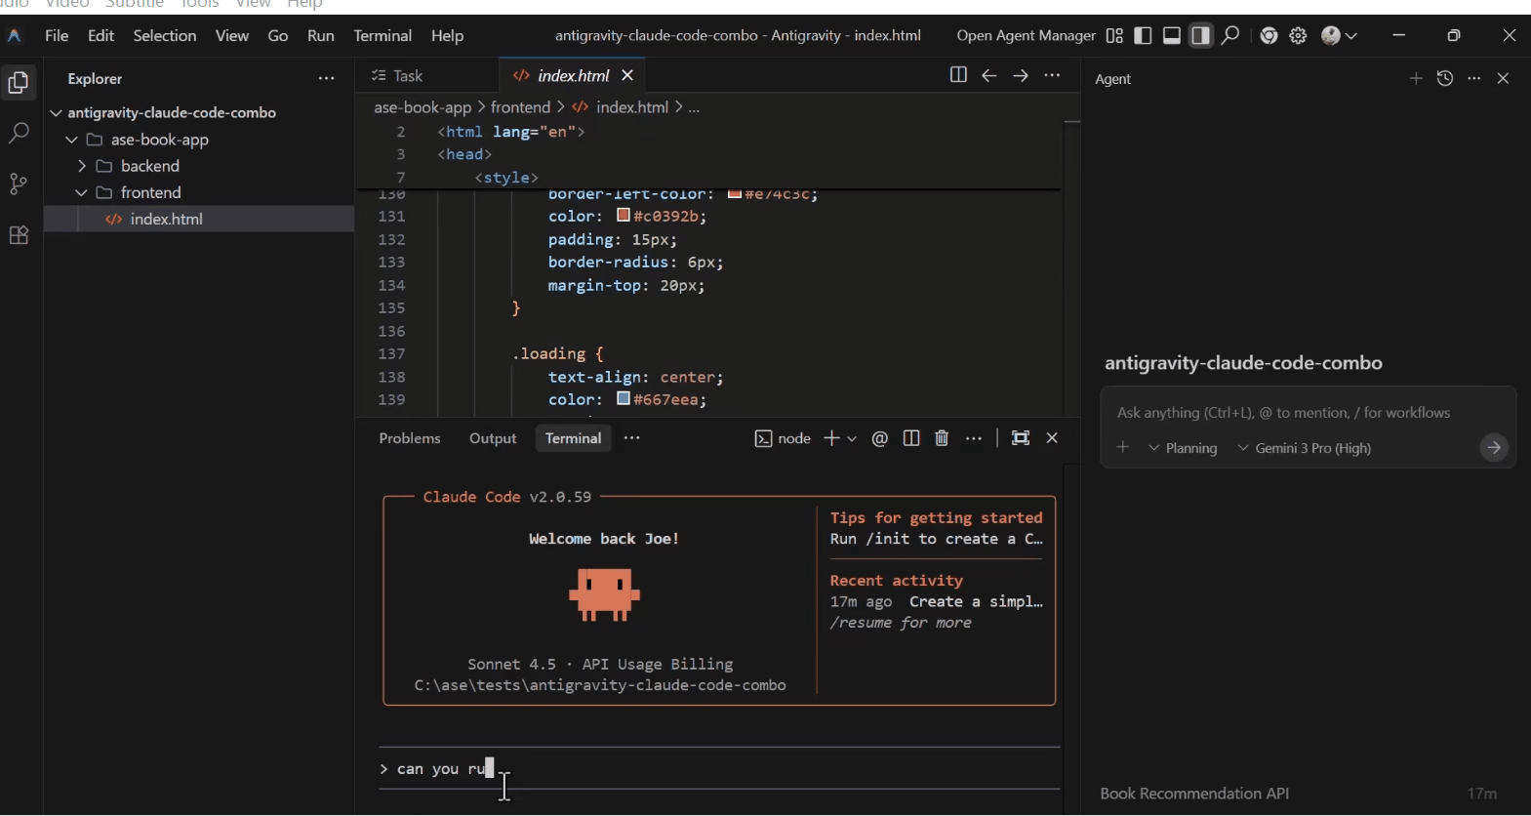
Task: Focus the Ask anything agent input
Action: 1308,413
